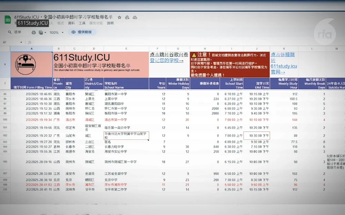This screenshot has width=345, height=215.
Task: Open the 工具 menu
Action: tap(82, 23)
